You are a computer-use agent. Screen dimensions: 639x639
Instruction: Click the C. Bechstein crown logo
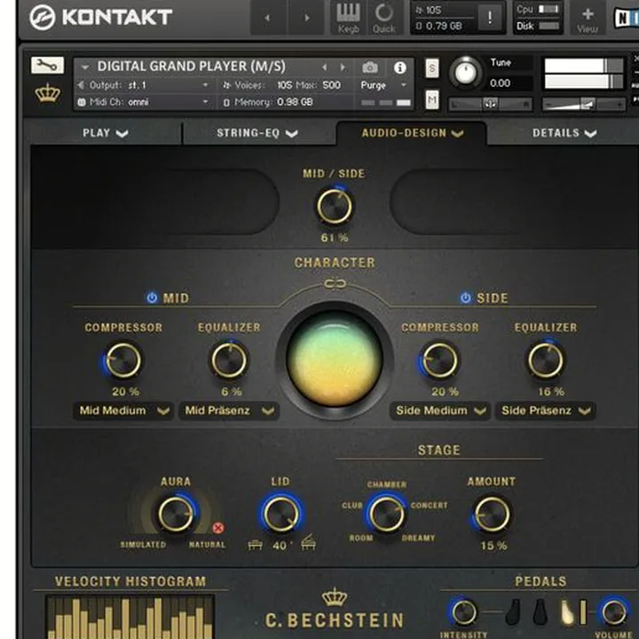[x=335, y=597]
